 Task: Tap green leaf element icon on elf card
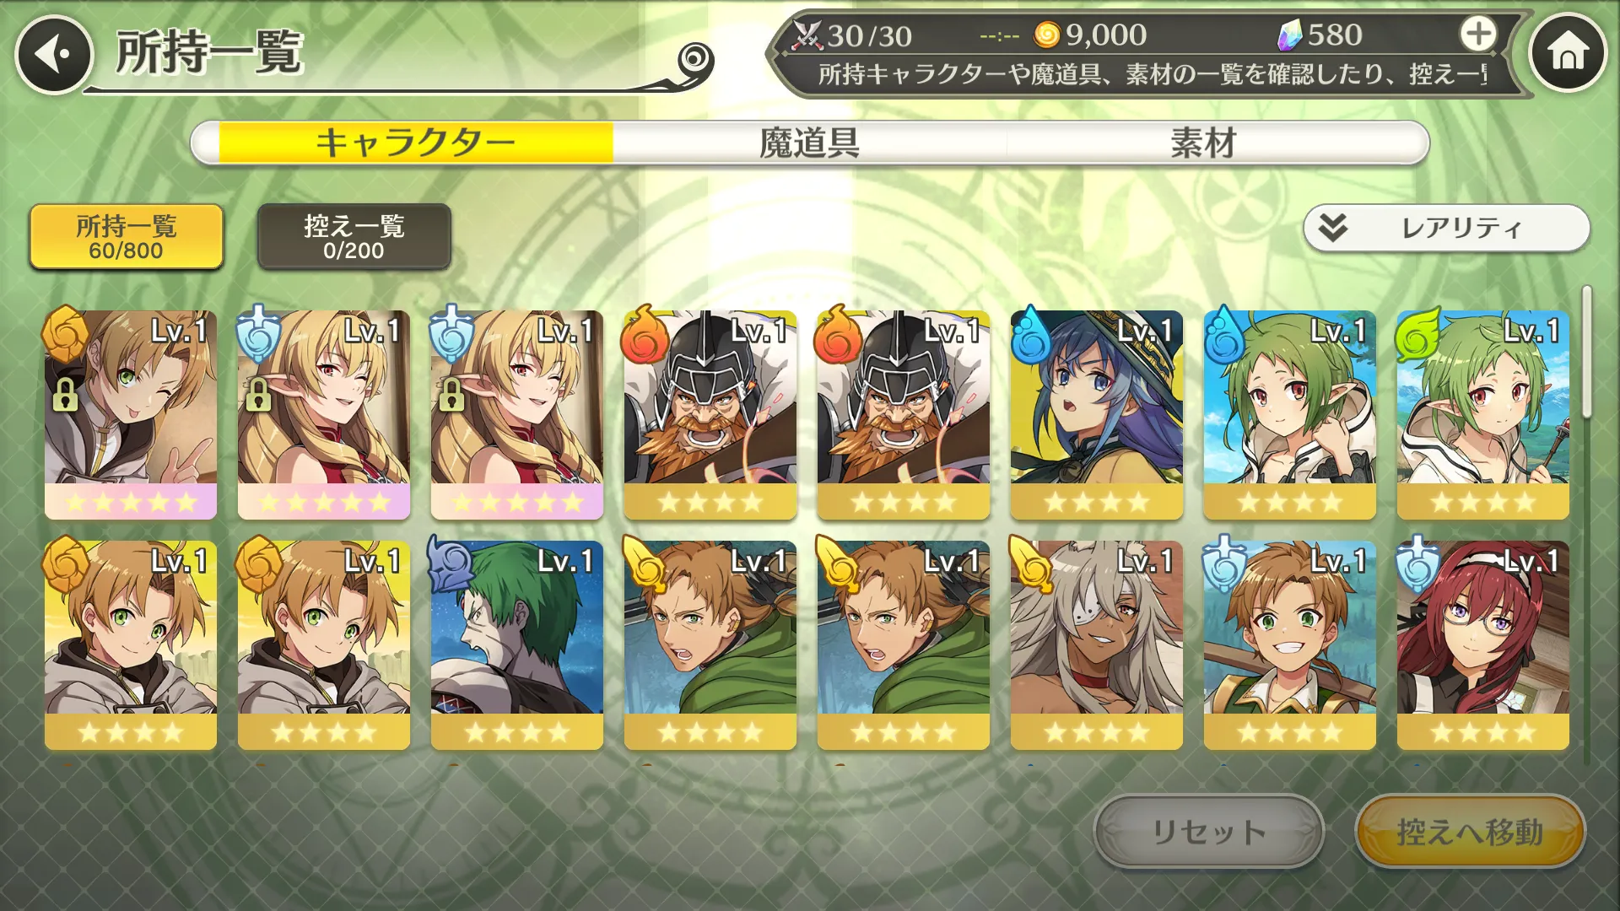click(x=1418, y=334)
